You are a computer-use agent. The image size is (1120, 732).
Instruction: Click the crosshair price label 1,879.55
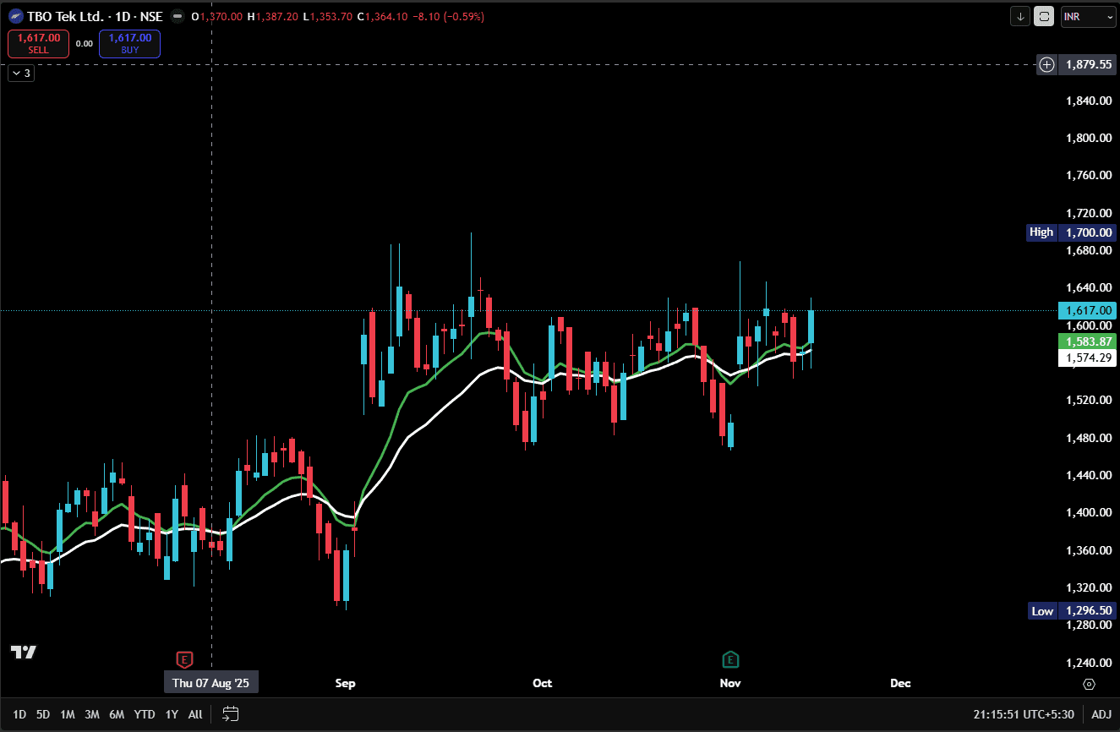pyautogui.click(x=1087, y=64)
